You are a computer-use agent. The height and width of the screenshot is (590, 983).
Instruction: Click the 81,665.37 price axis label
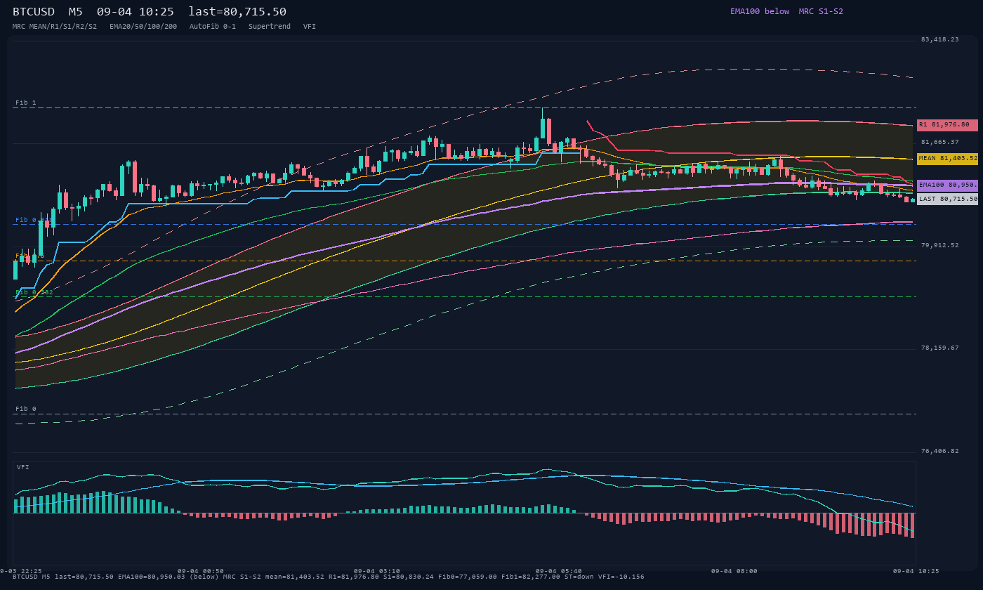point(939,143)
